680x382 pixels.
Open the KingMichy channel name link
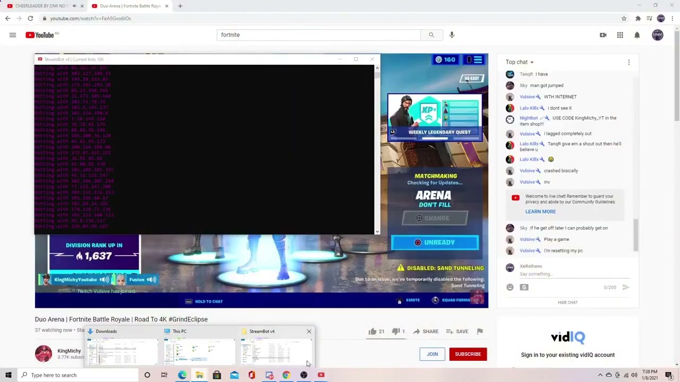[x=69, y=351]
